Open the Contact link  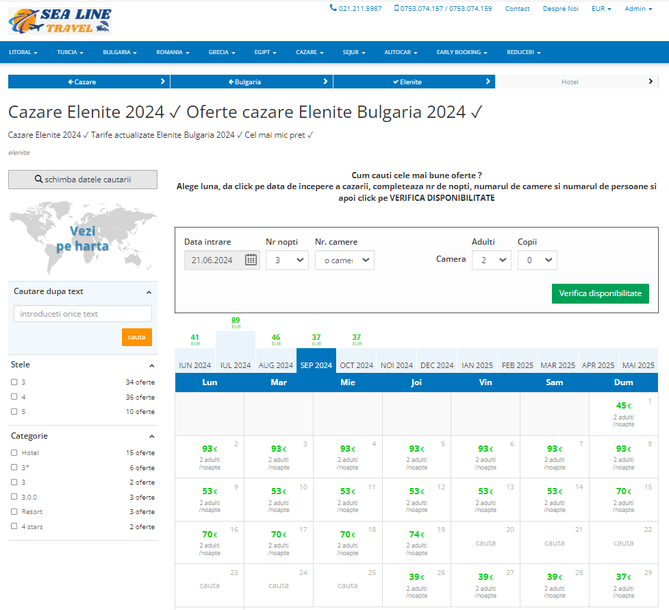(517, 8)
